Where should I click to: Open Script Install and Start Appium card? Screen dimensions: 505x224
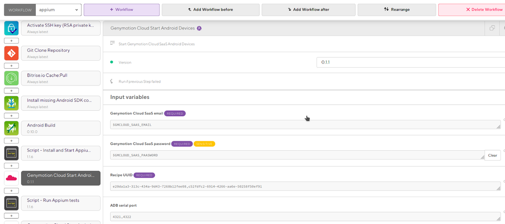(x=61, y=153)
